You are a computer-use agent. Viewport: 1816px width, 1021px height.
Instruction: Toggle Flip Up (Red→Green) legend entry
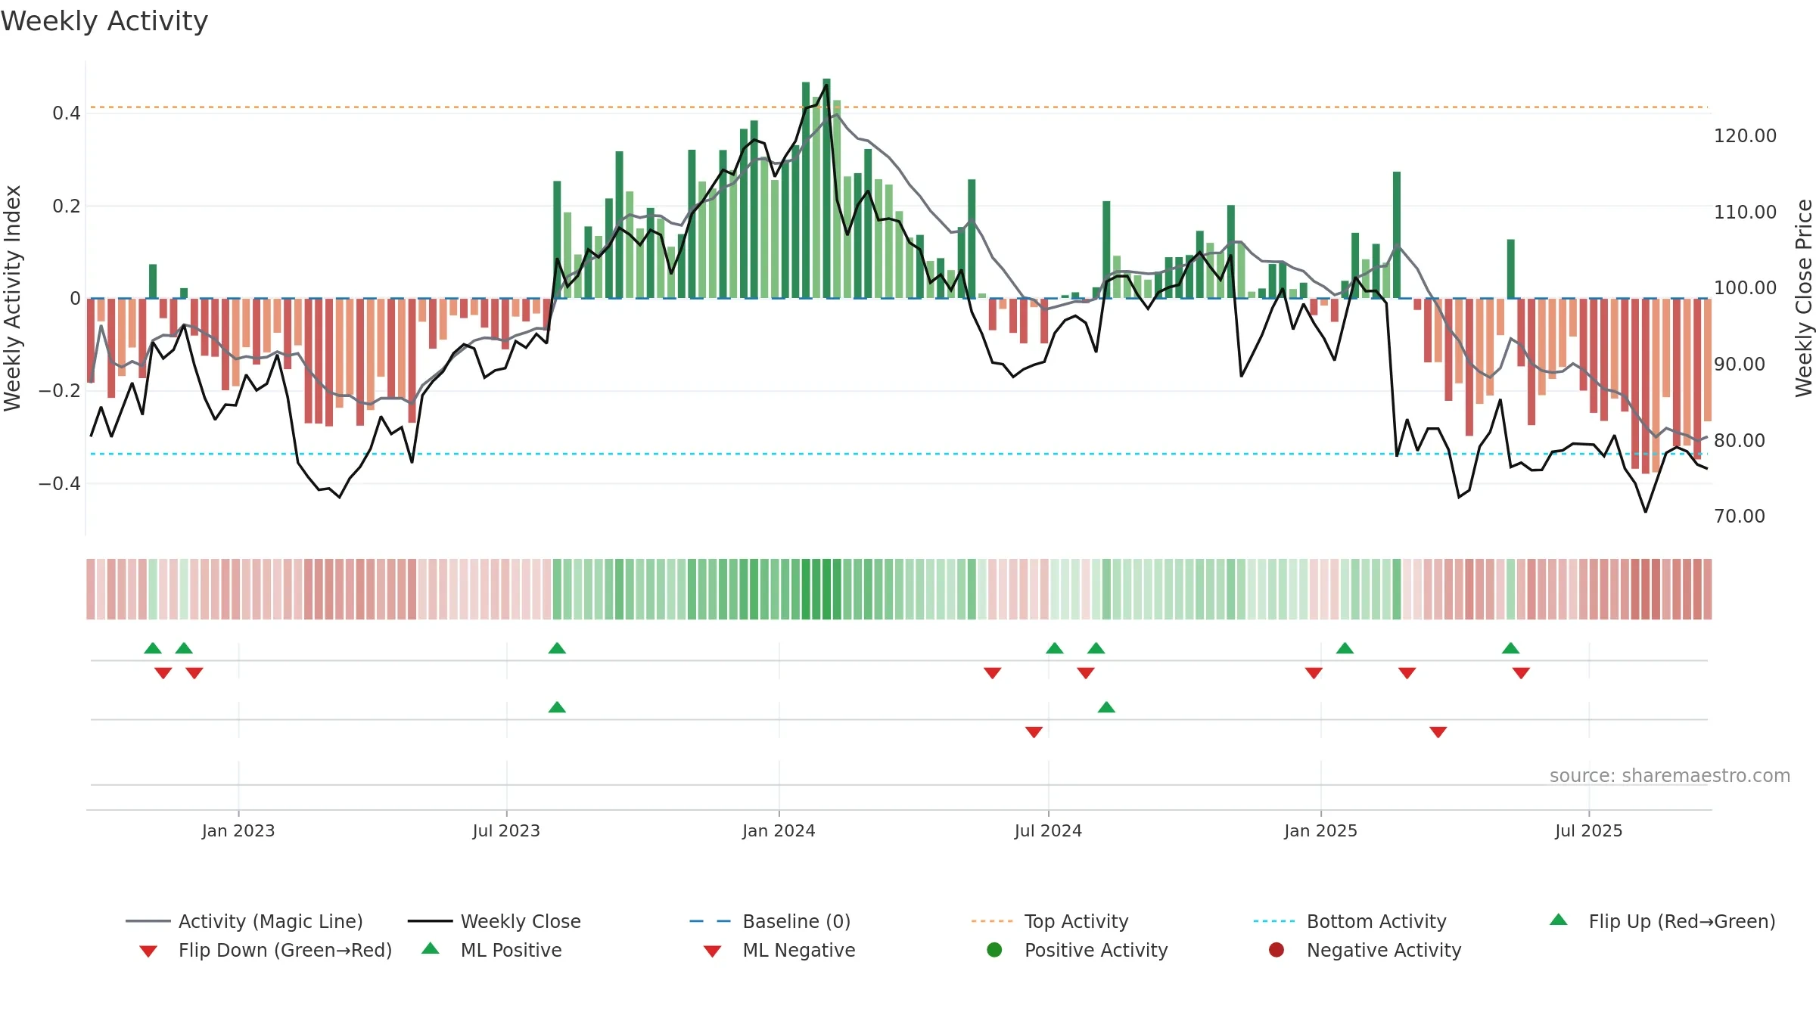click(1662, 921)
